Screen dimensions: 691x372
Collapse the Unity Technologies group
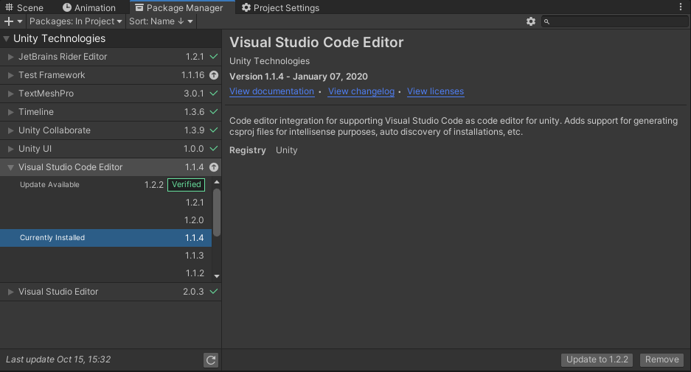[x=7, y=38]
